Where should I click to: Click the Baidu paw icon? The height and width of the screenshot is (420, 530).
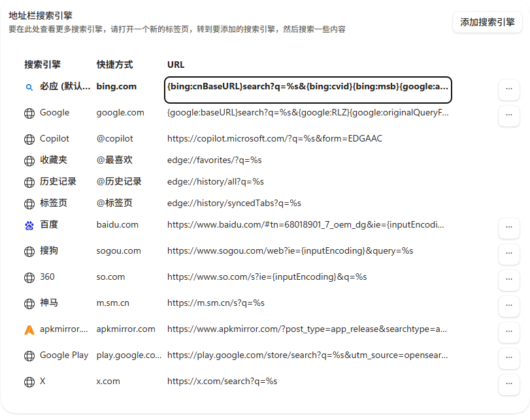click(x=29, y=226)
